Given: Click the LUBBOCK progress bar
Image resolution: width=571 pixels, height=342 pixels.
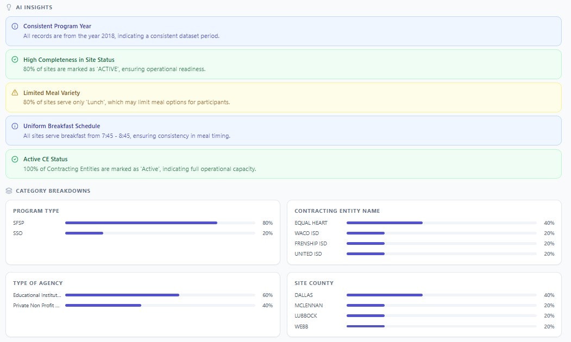Looking at the screenshot, I should [x=442, y=316].
